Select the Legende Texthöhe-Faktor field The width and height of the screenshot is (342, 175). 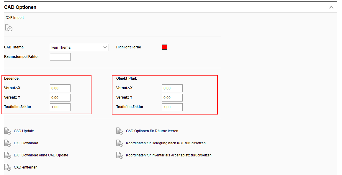pos(60,107)
